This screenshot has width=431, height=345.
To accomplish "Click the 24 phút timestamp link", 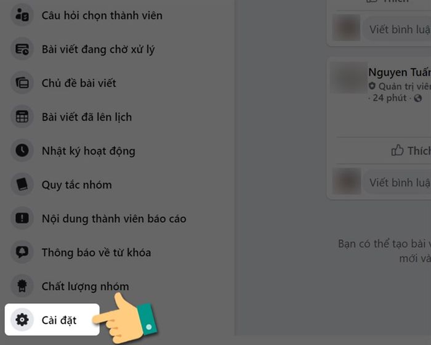I will [x=390, y=98].
